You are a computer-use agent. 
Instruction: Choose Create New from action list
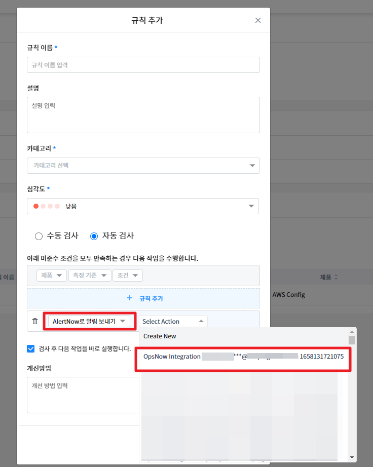(160, 336)
